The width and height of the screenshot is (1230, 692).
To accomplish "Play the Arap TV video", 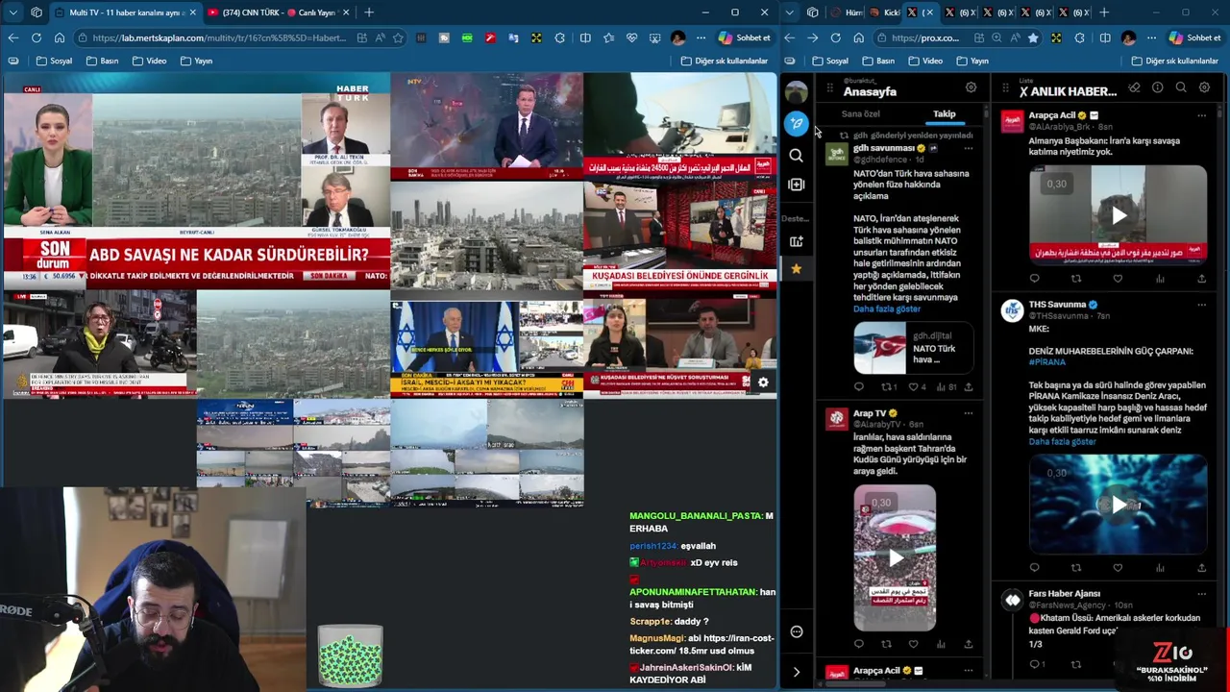I will [x=895, y=557].
